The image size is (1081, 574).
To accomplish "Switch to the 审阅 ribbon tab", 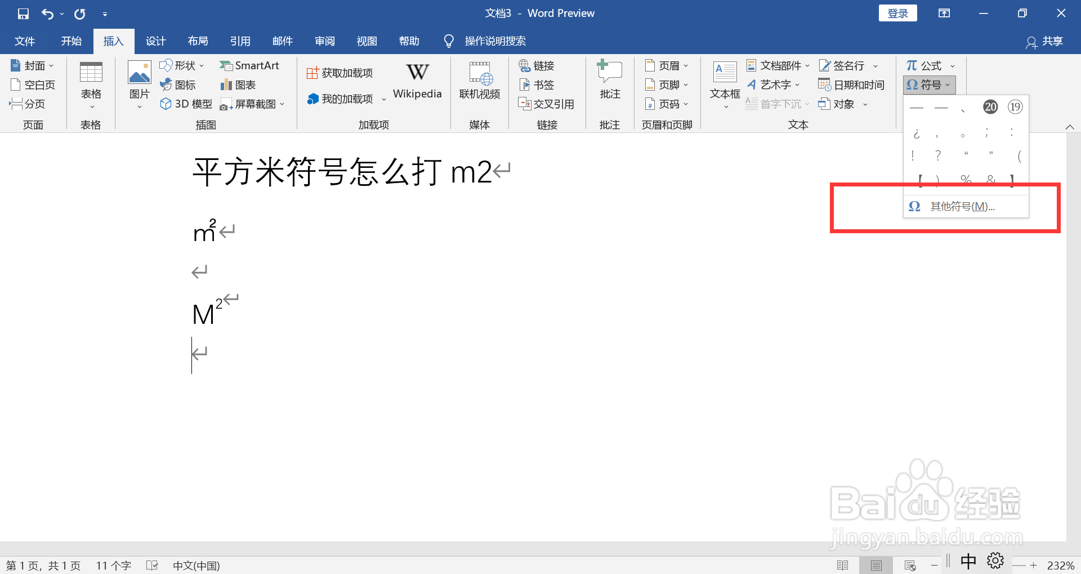I will pos(324,41).
